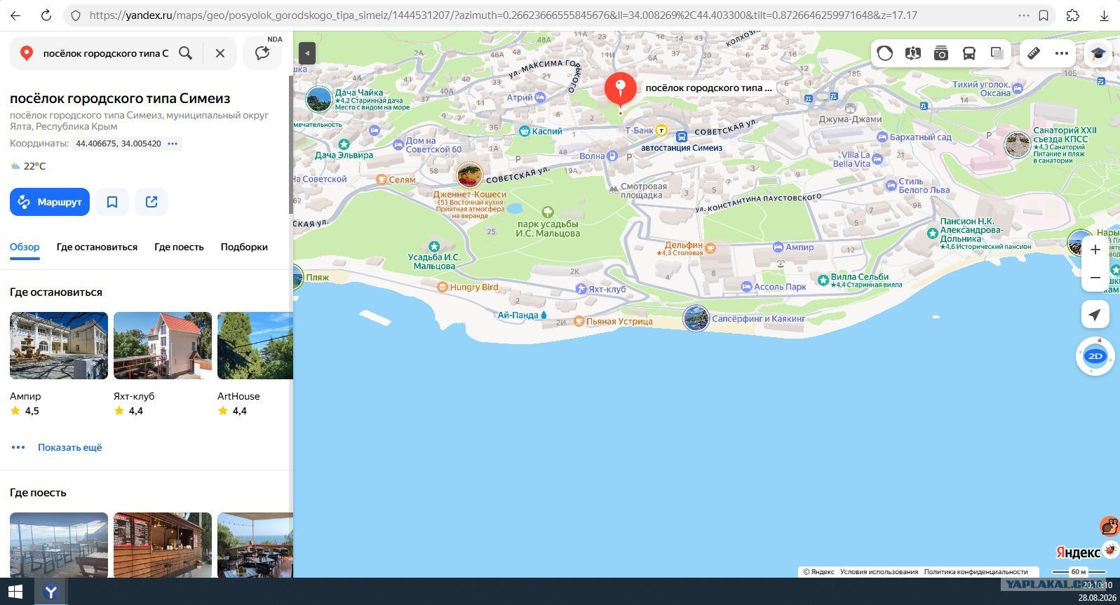Select the red Симеиз location pin
The image size is (1120, 605).
click(x=620, y=90)
